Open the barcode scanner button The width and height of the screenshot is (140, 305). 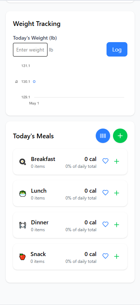[x=103, y=136]
